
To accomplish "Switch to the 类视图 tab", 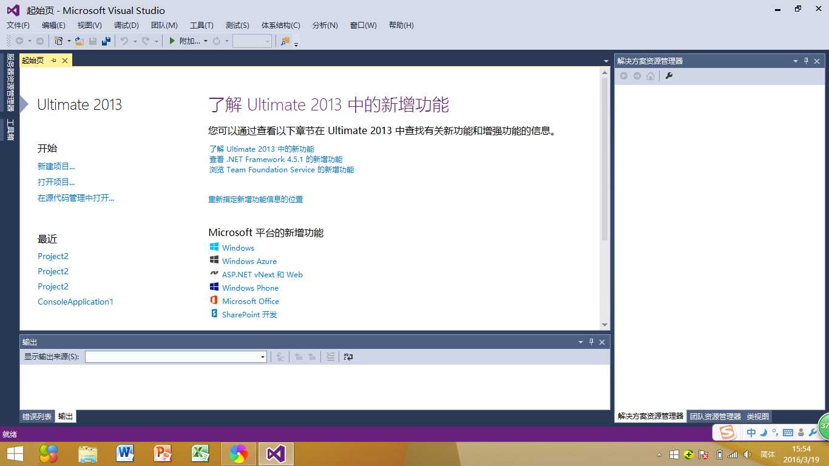I will pos(758,416).
